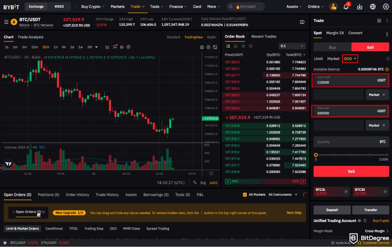This screenshot has height=247, width=392.
Task: Toggle the All Markets checkbox
Action: pos(245,194)
